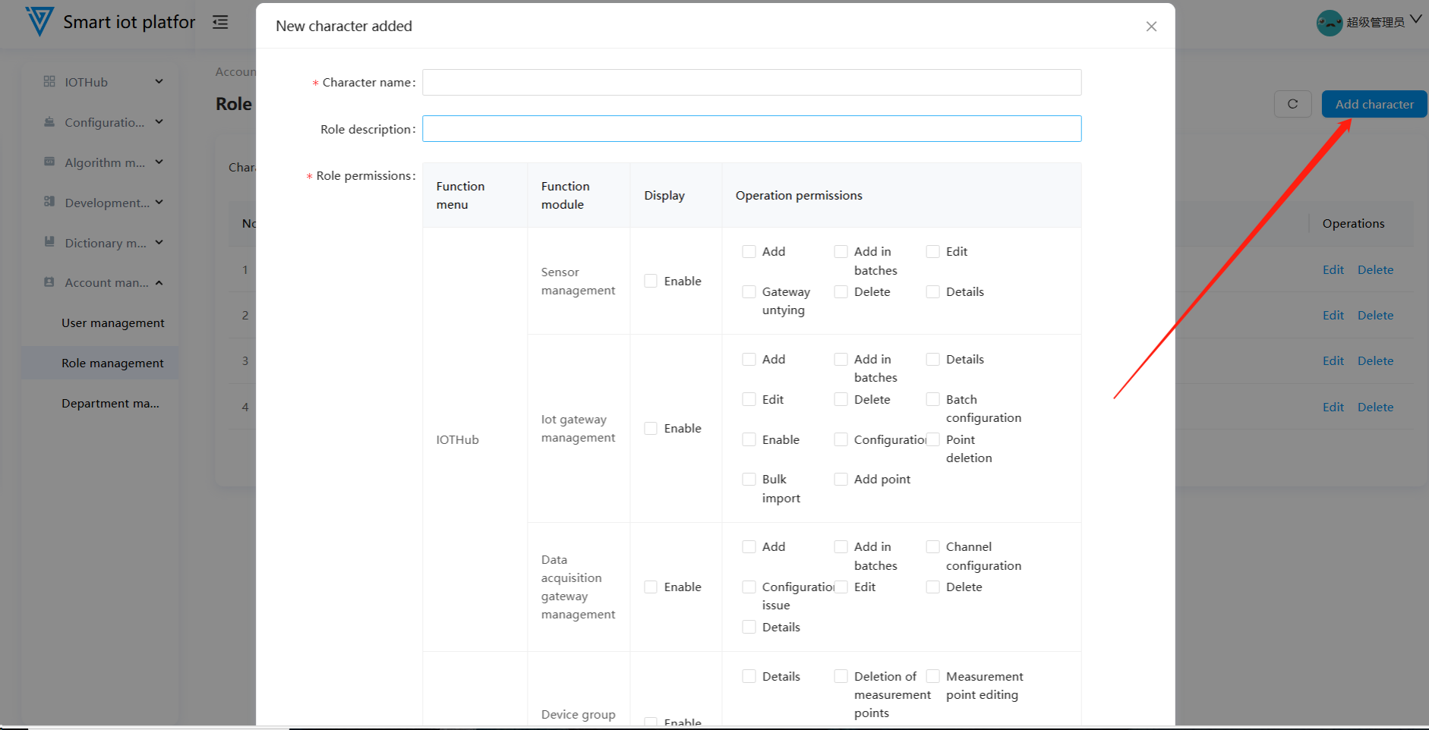Open Department management menu item
Image resolution: width=1429 pixels, height=730 pixels.
[110, 403]
